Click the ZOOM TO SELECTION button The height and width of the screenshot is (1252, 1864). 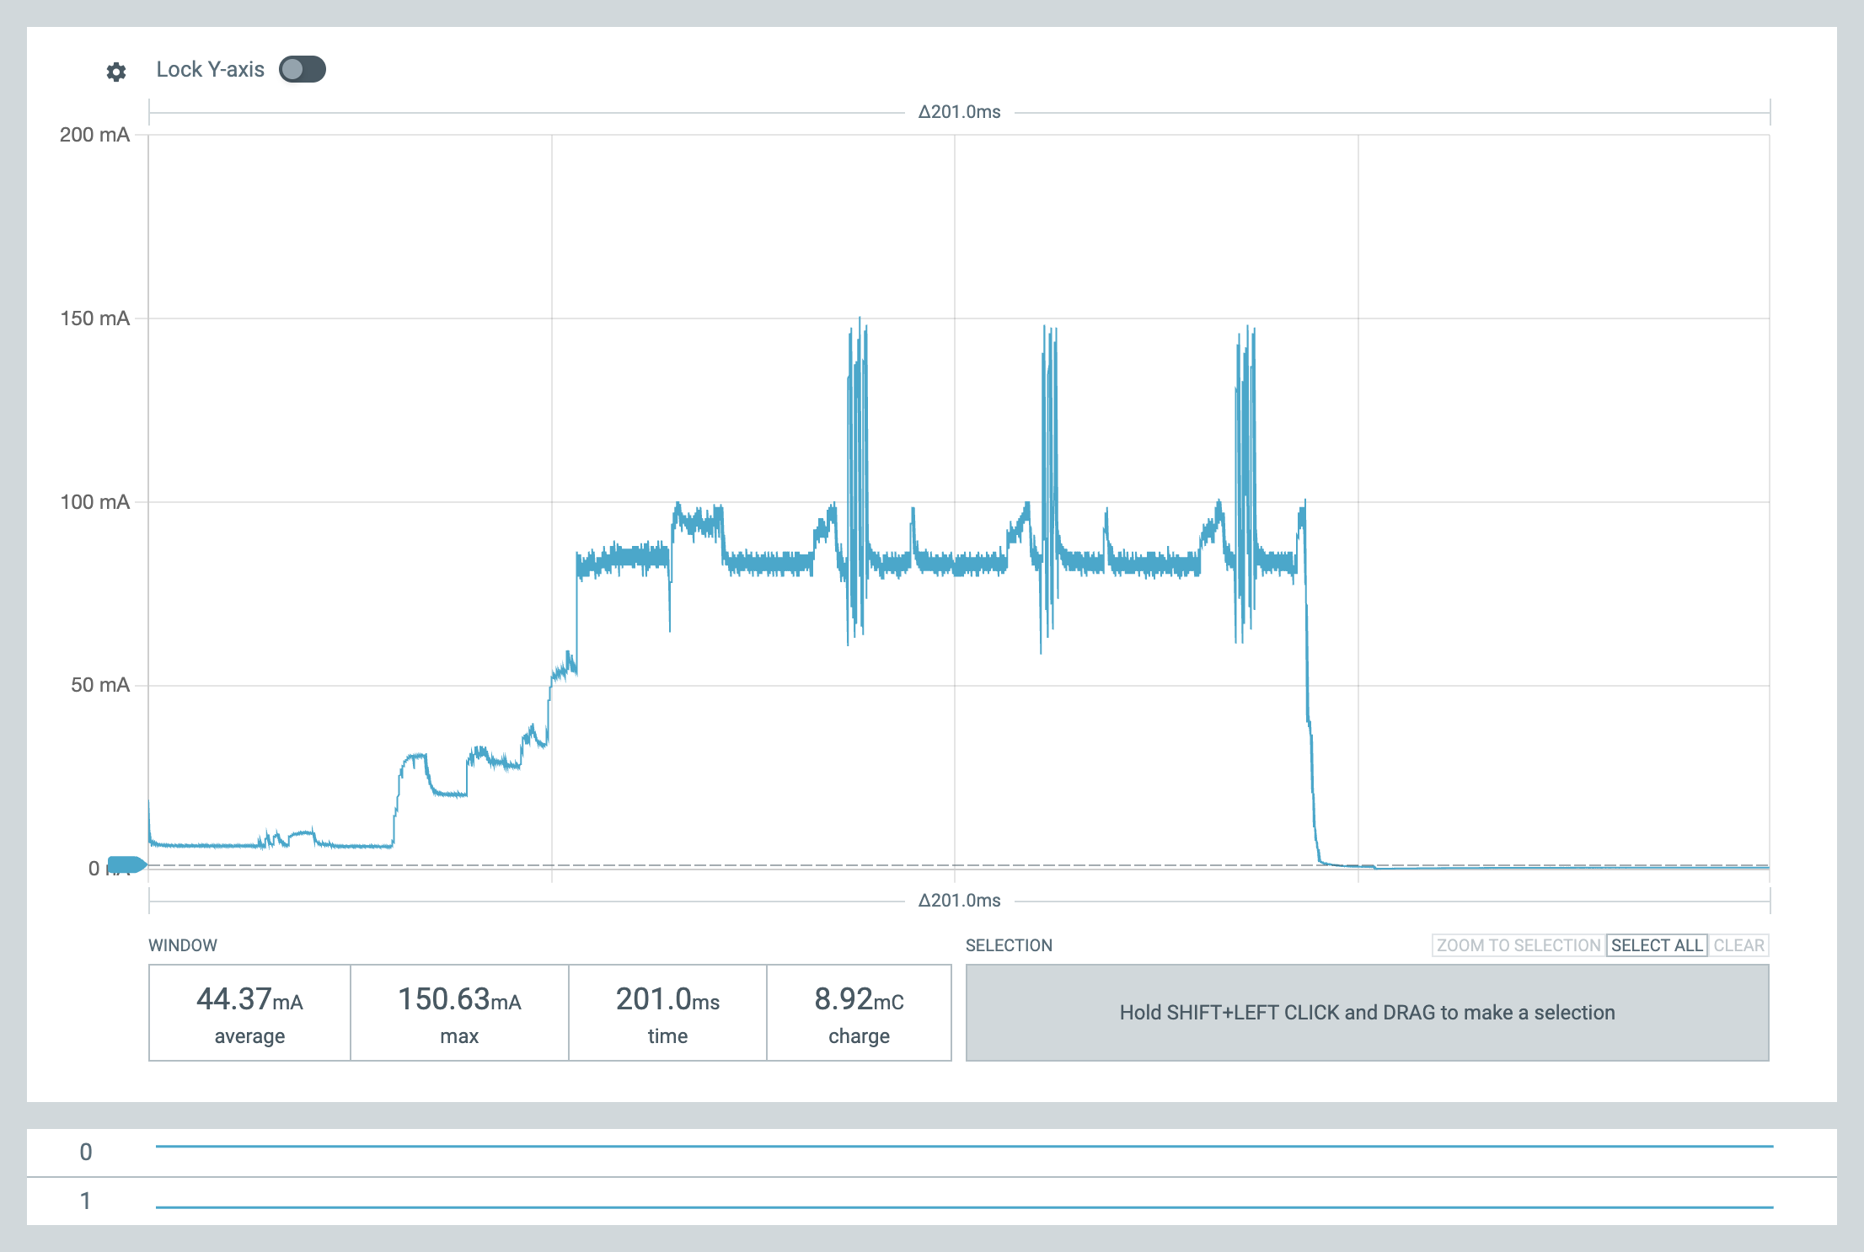[x=1518, y=945]
